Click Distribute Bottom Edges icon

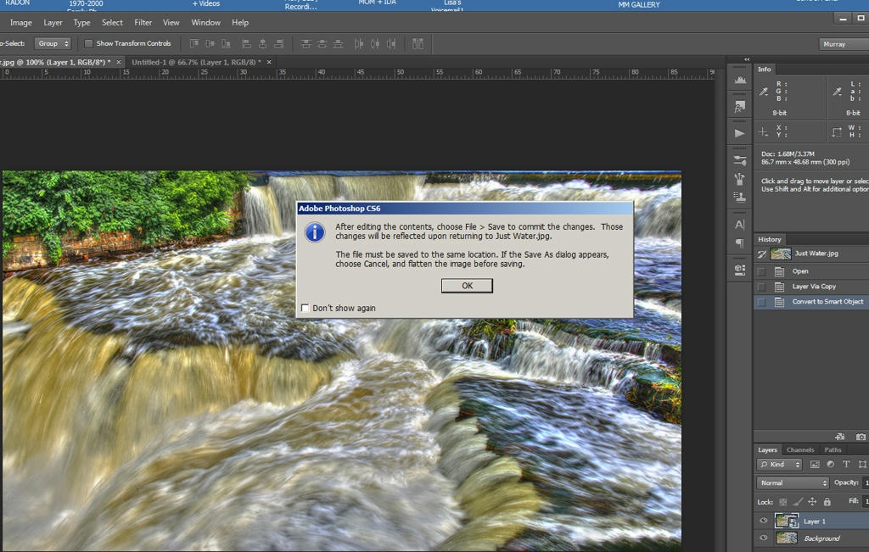click(338, 43)
